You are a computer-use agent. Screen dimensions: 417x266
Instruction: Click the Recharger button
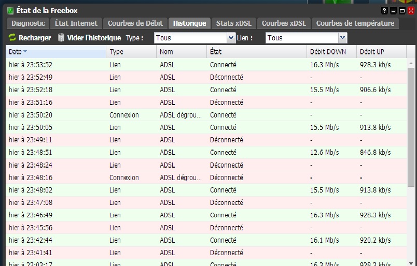click(30, 38)
